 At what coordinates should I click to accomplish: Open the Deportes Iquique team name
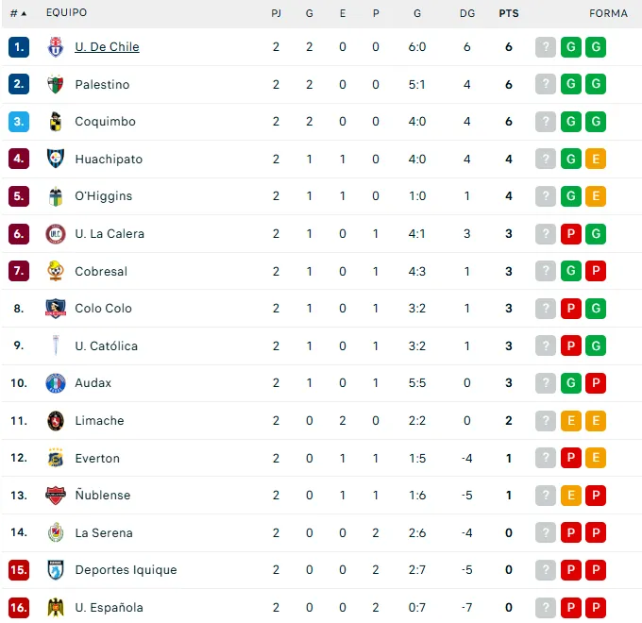tap(126, 570)
